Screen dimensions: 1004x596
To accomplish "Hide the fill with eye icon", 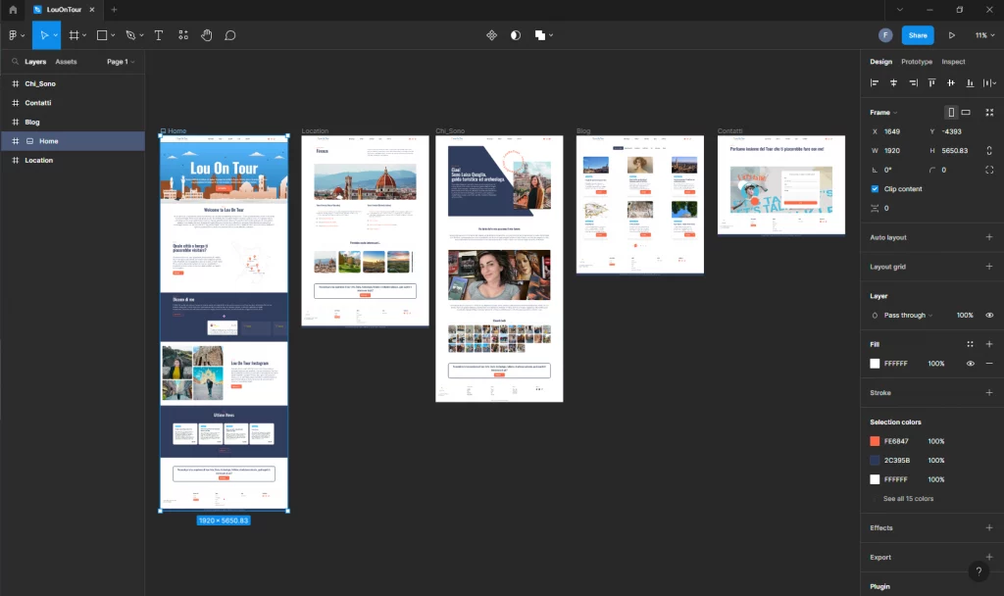I will [x=971, y=364].
